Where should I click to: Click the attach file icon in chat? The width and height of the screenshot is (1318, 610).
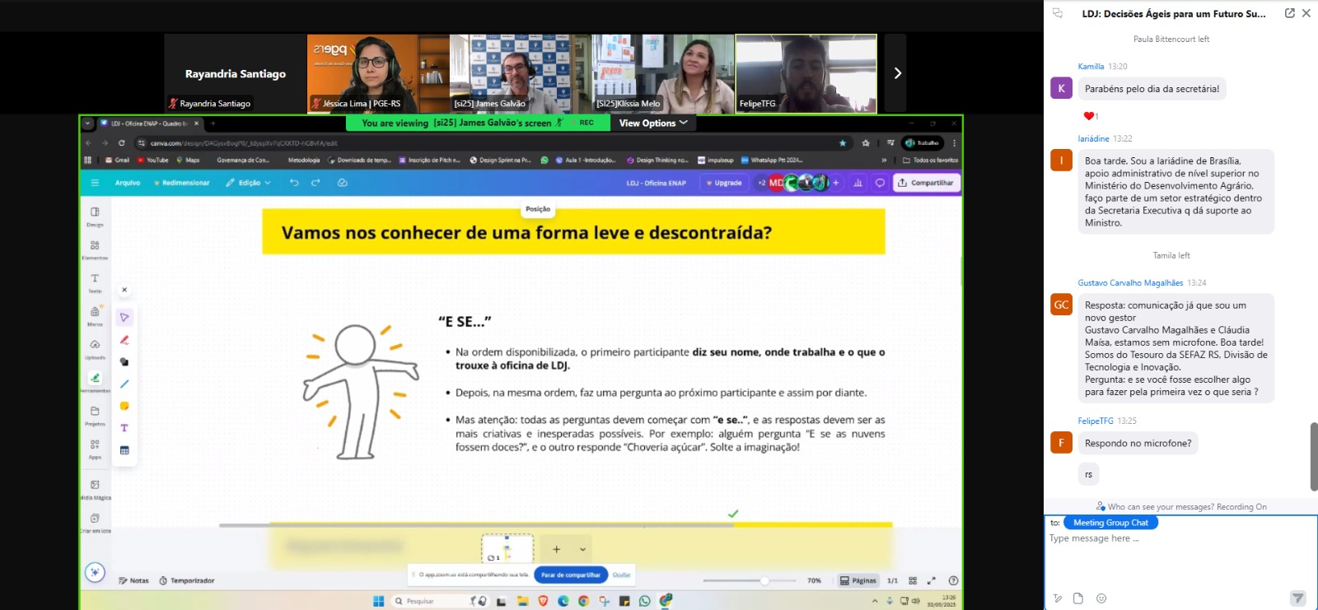point(1078,598)
